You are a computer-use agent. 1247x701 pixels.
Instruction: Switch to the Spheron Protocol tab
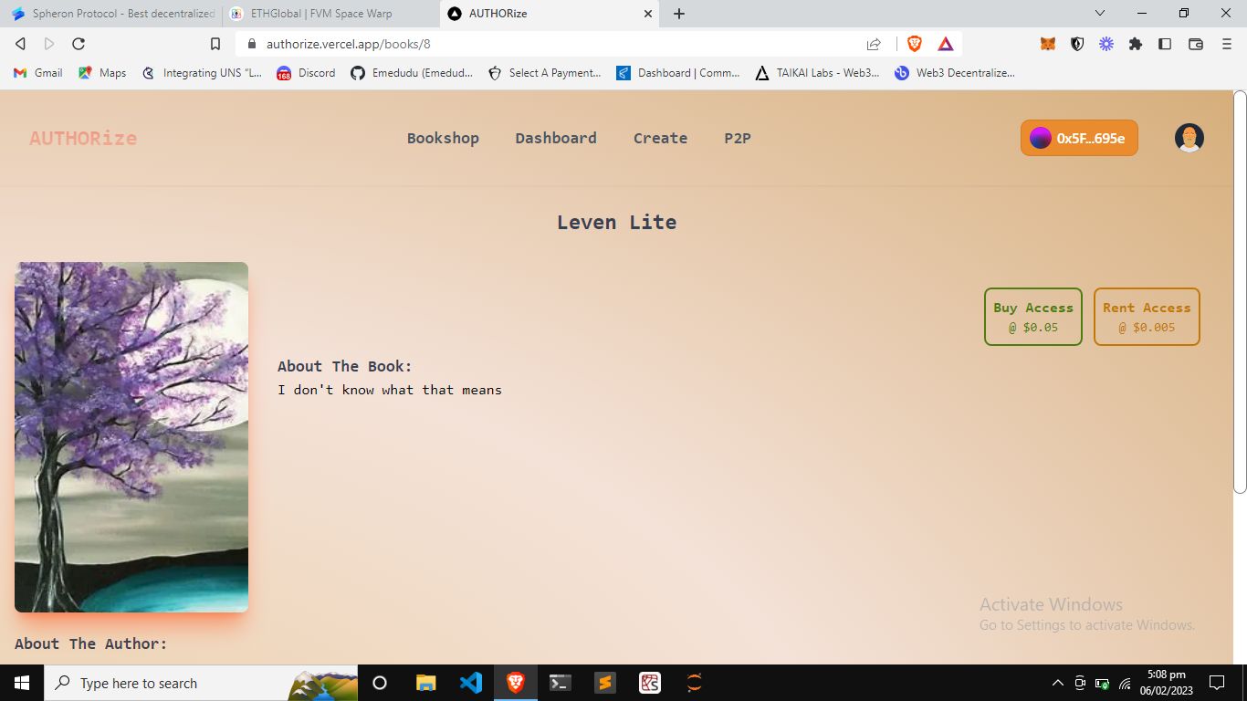coord(110,14)
